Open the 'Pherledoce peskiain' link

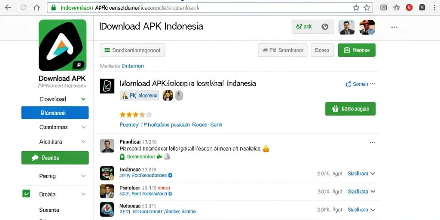(167, 125)
